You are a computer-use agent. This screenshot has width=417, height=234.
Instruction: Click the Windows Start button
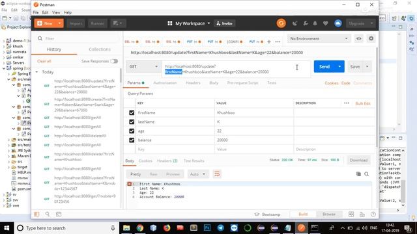tap(7, 228)
